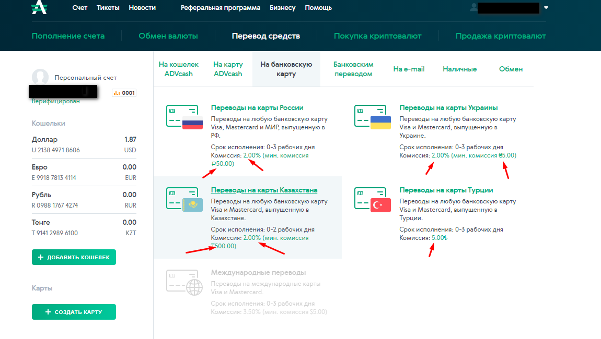
Task: Click the Turkey commission 5.00 value
Action: point(440,238)
